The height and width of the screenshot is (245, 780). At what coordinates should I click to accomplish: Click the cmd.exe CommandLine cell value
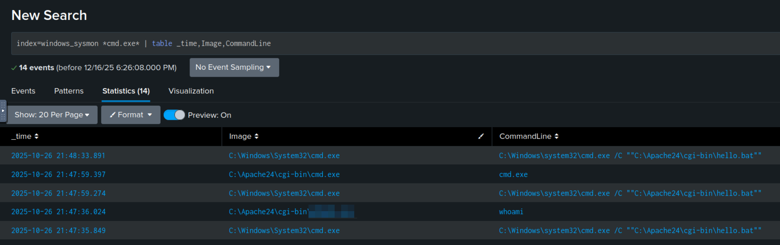pos(513,174)
